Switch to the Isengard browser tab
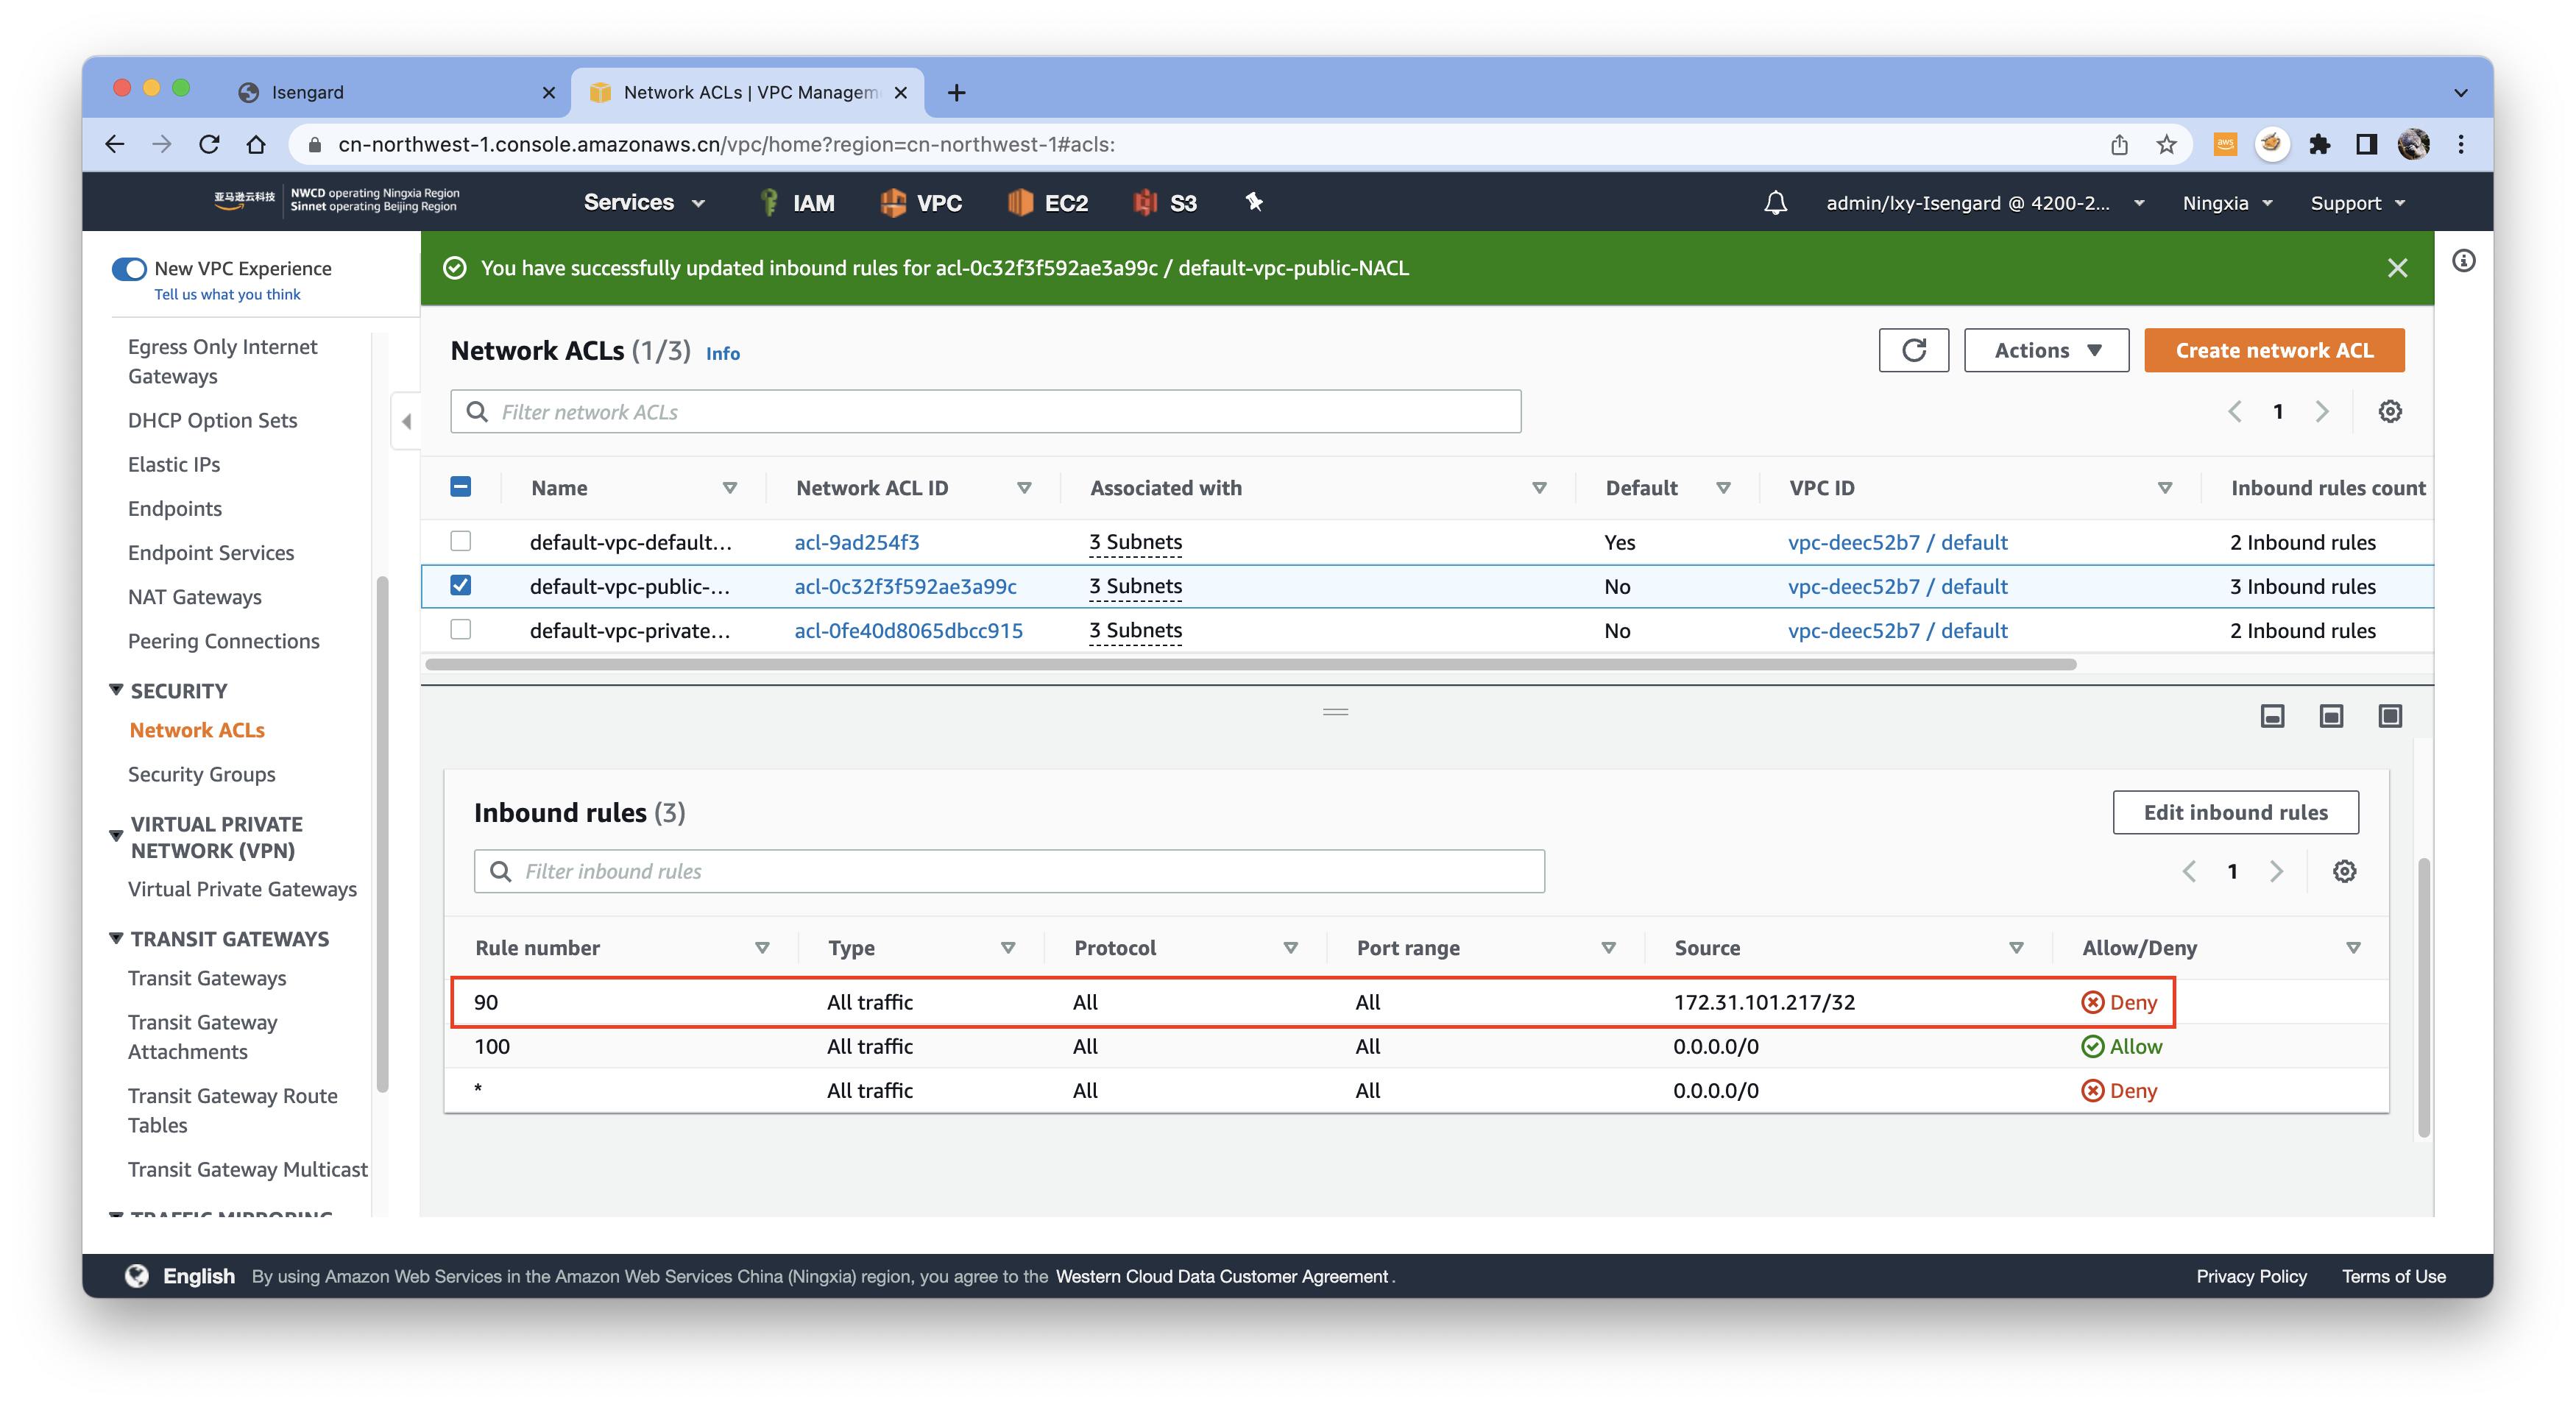Screen dimensions: 2576x1407 point(395,92)
